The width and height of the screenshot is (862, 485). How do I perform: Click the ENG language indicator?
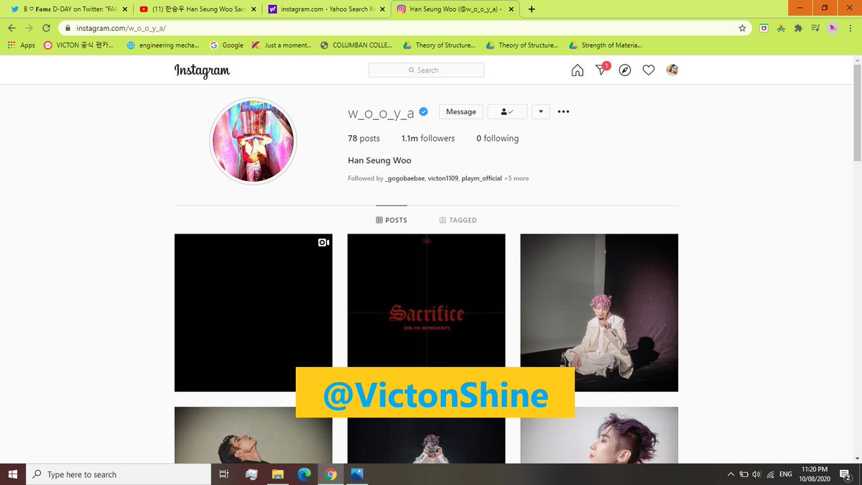point(786,474)
